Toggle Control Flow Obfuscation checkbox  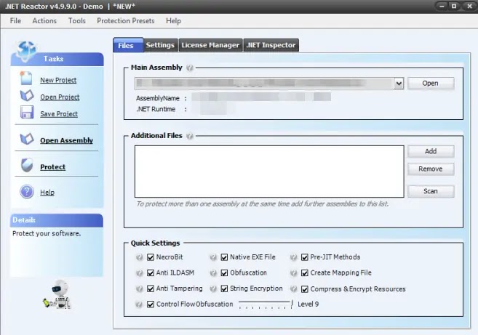click(x=151, y=304)
